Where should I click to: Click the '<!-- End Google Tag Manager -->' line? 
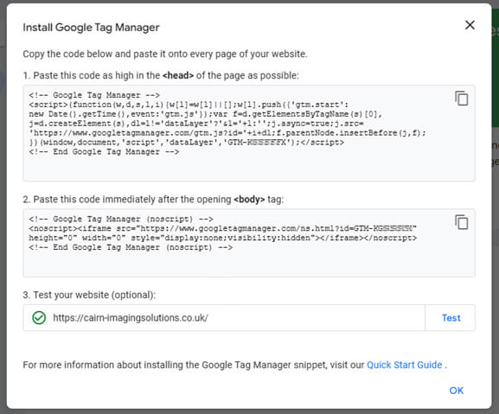(x=104, y=151)
